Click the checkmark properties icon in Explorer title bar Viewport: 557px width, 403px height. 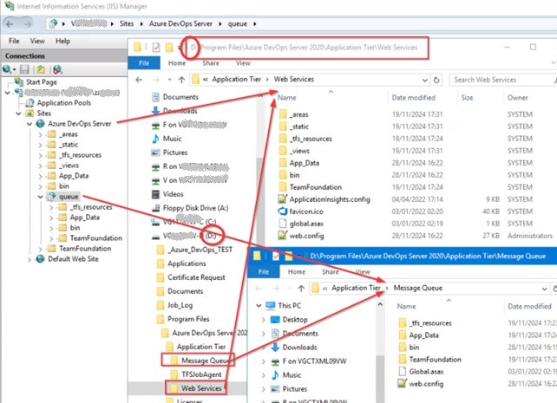pos(158,46)
